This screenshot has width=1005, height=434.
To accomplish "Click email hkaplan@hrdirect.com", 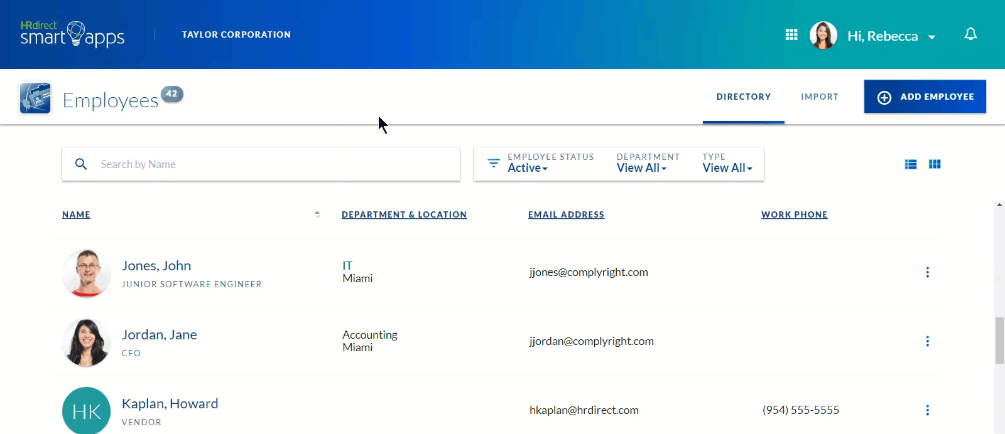I will (584, 410).
